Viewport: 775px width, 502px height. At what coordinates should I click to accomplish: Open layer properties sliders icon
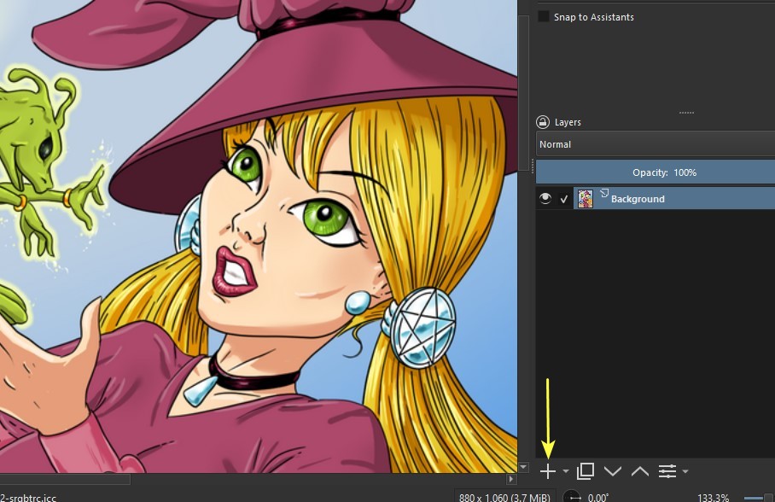pos(667,471)
